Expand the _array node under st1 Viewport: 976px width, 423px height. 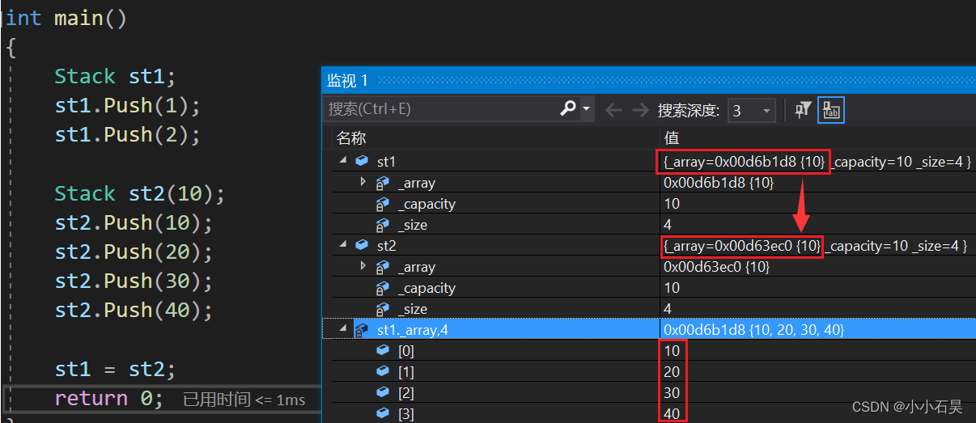(363, 182)
